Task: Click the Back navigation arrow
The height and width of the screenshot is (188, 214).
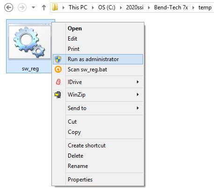Action: [x=8, y=7]
